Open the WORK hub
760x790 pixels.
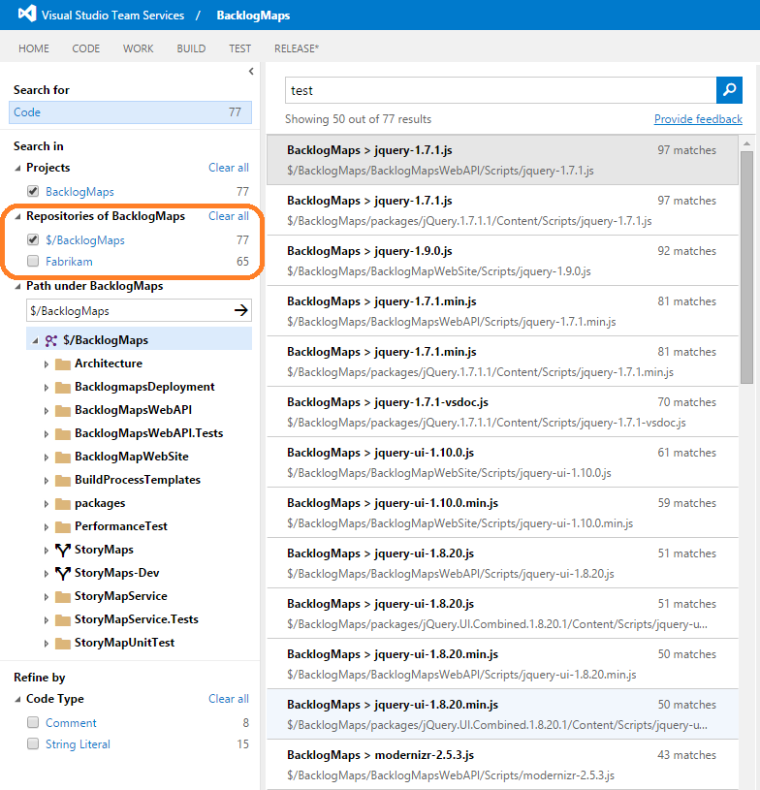[x=138, y=48]
